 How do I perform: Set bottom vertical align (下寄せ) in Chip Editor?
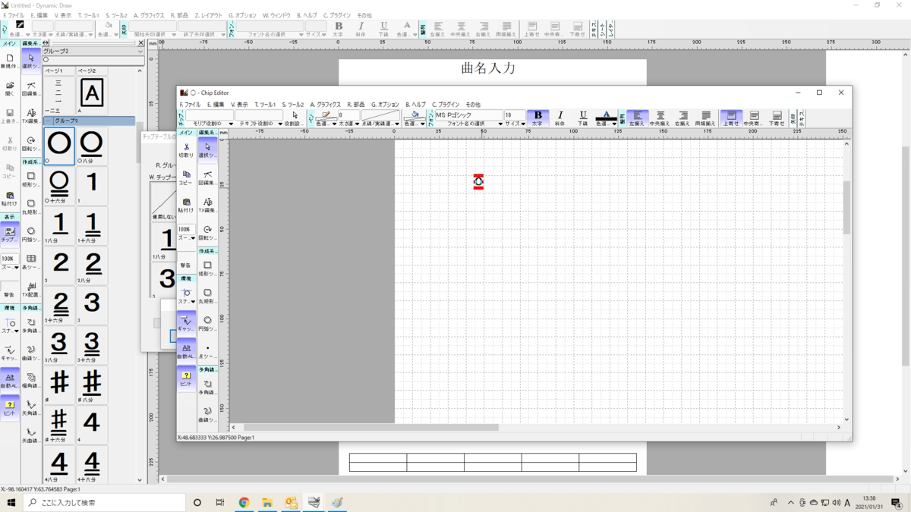click(777, 118)
